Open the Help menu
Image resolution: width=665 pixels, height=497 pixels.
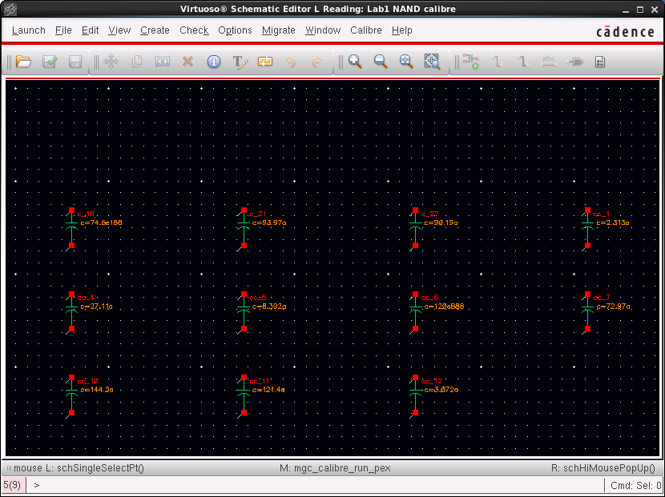(x=401, y=30)
